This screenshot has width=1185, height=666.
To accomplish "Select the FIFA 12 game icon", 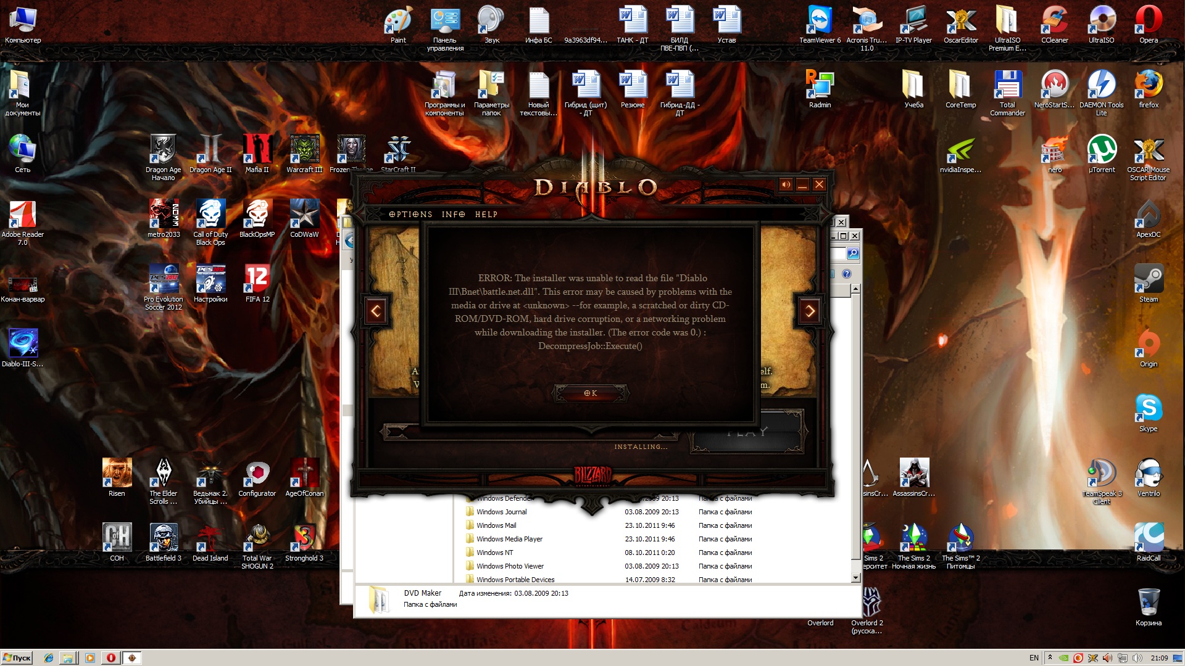I will 257,284.
